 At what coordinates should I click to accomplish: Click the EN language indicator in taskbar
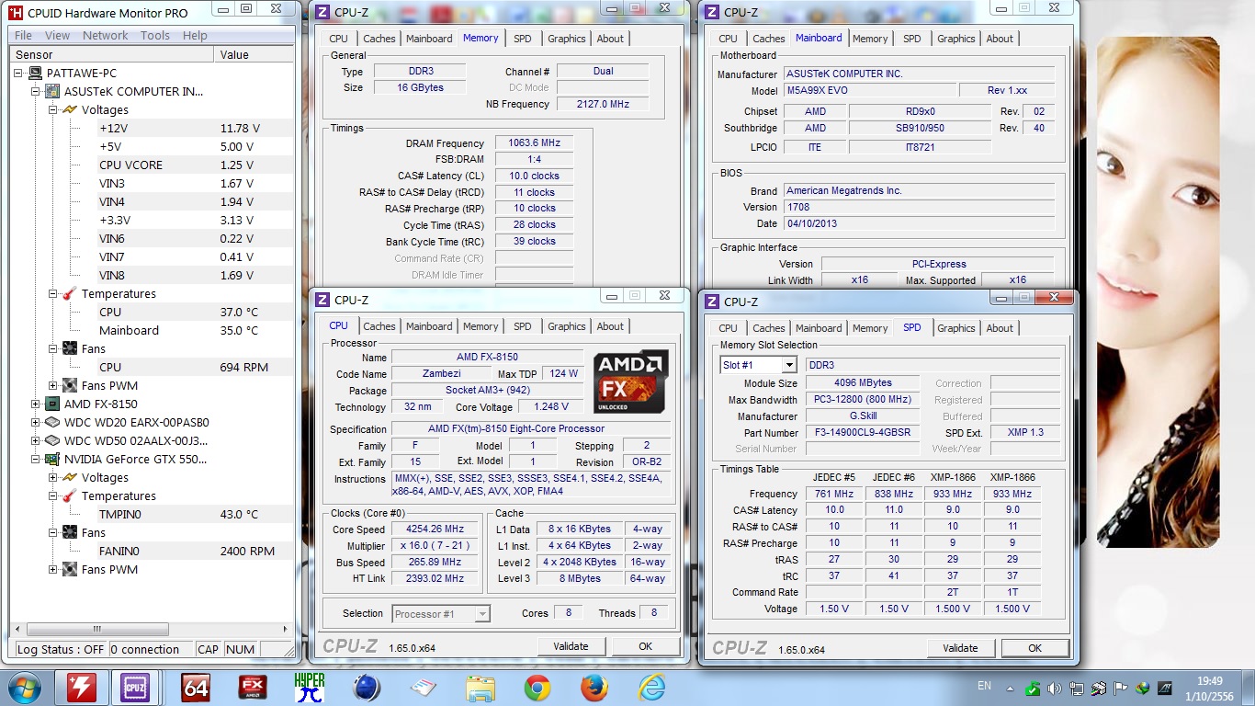click(984, 686)
